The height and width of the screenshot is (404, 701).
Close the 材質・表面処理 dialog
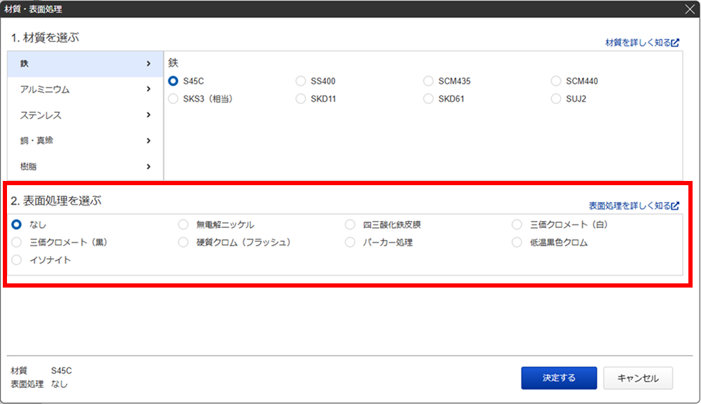point(690,9)
